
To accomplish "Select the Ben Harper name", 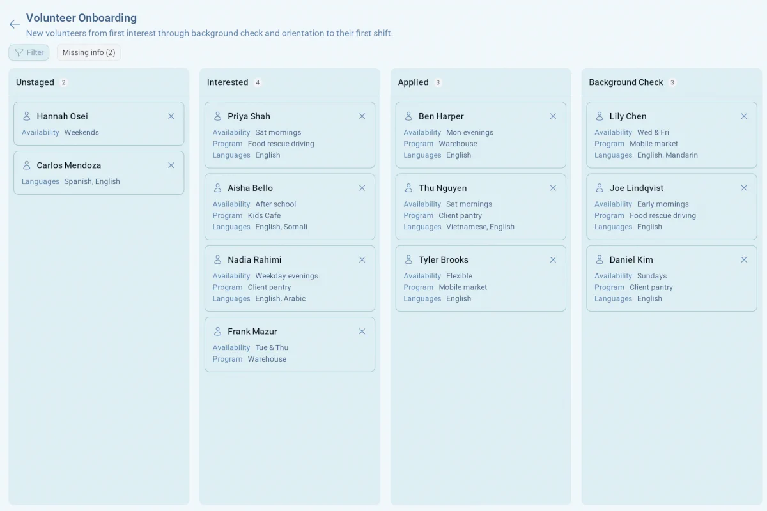I will pos(441,116).
